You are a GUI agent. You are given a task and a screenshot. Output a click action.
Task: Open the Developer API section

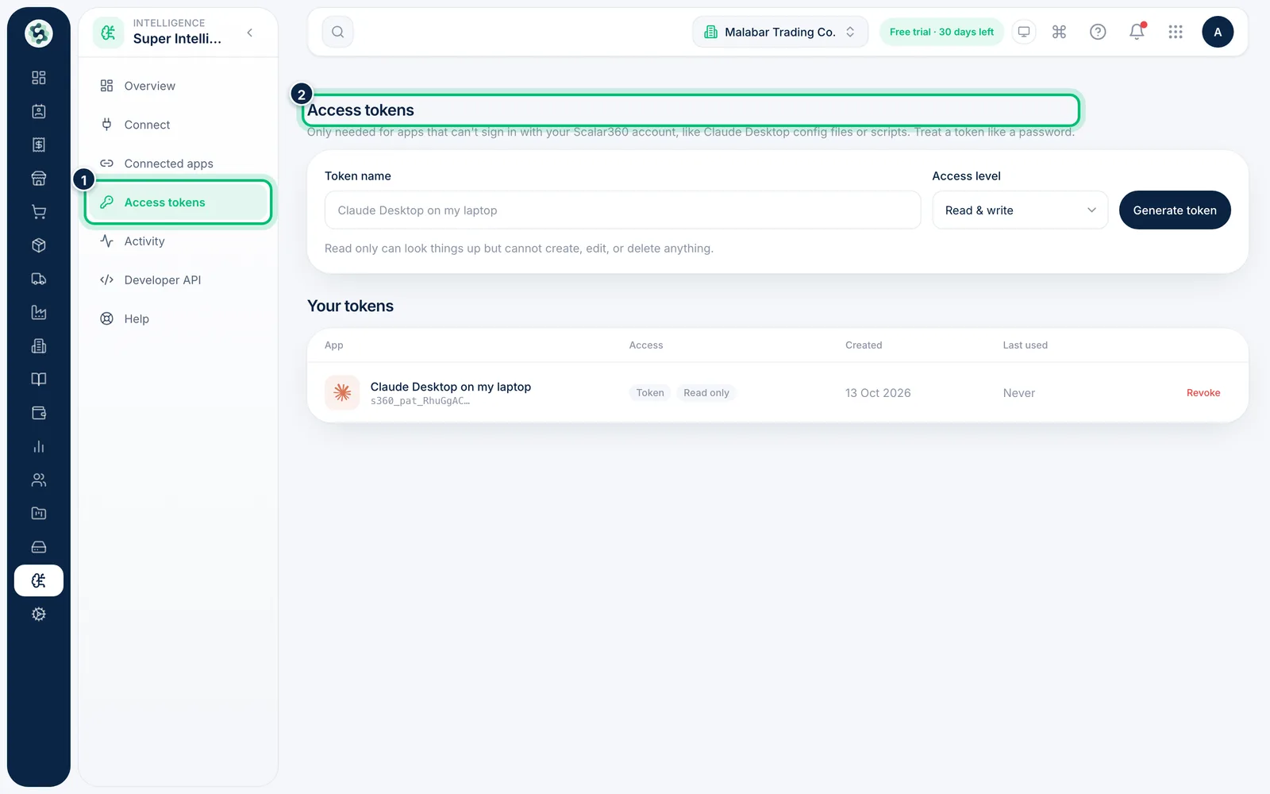coord(178,280)
